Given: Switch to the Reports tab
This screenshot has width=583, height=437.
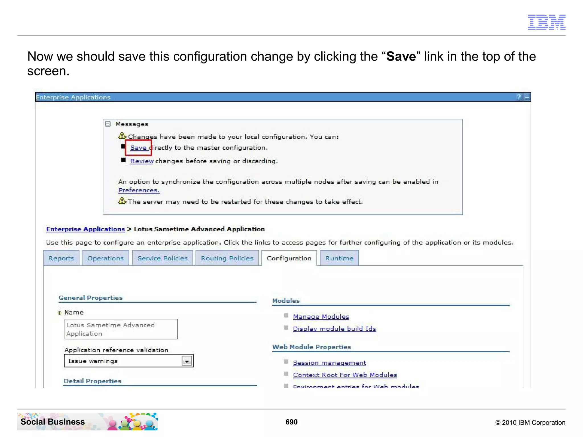Looking at the screenshot, I should click(x=61, y=258).
